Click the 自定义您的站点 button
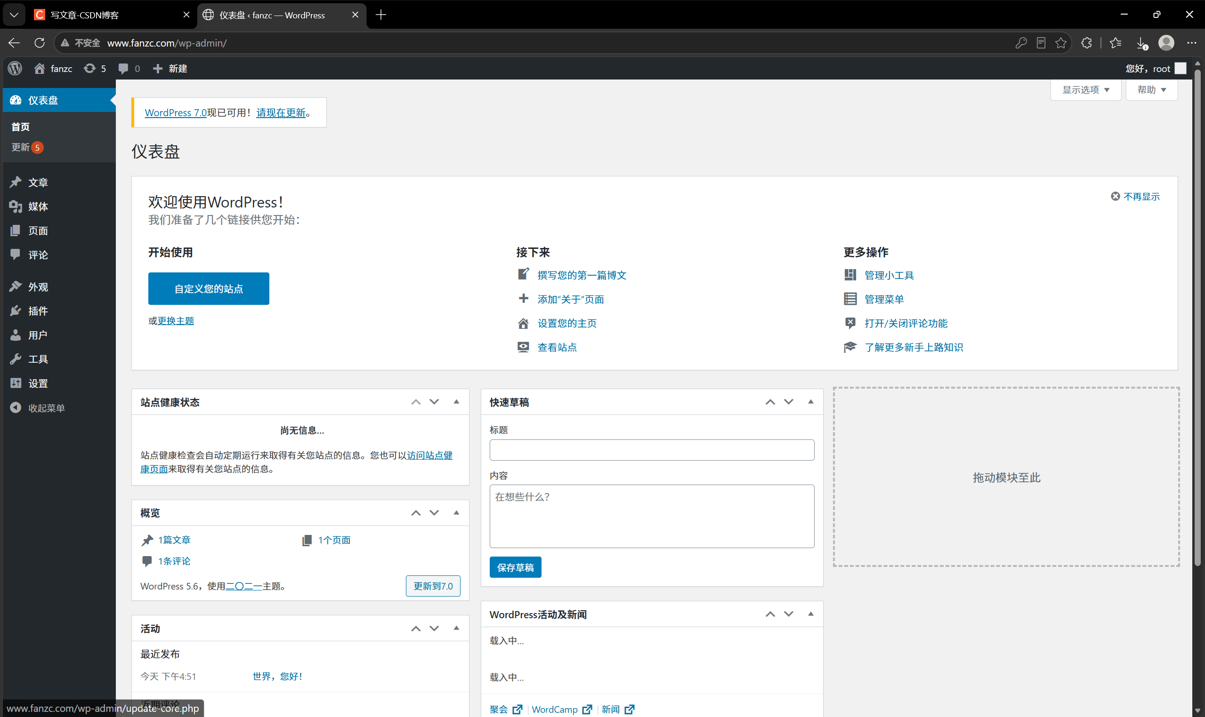This screenshot has height=717, width=1205. click(x=209, y=288)
